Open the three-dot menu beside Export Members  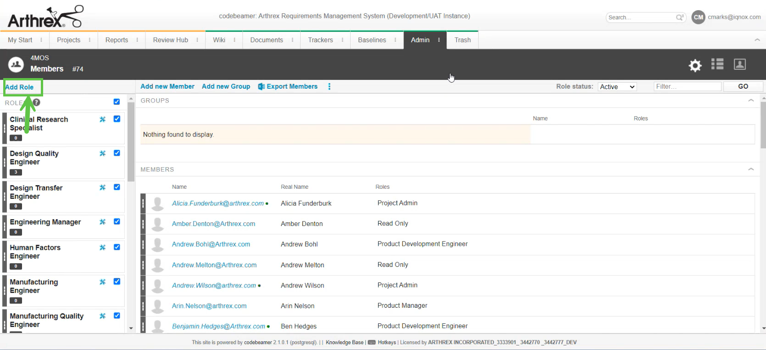[329, 86]
